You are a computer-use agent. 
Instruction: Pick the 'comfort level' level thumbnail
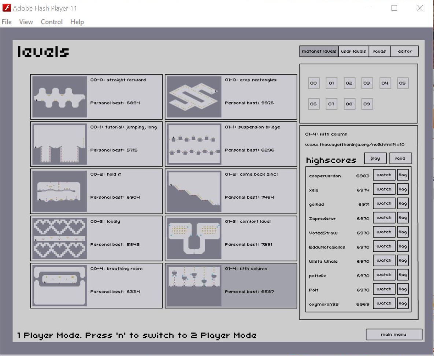[x=194, y=239]
